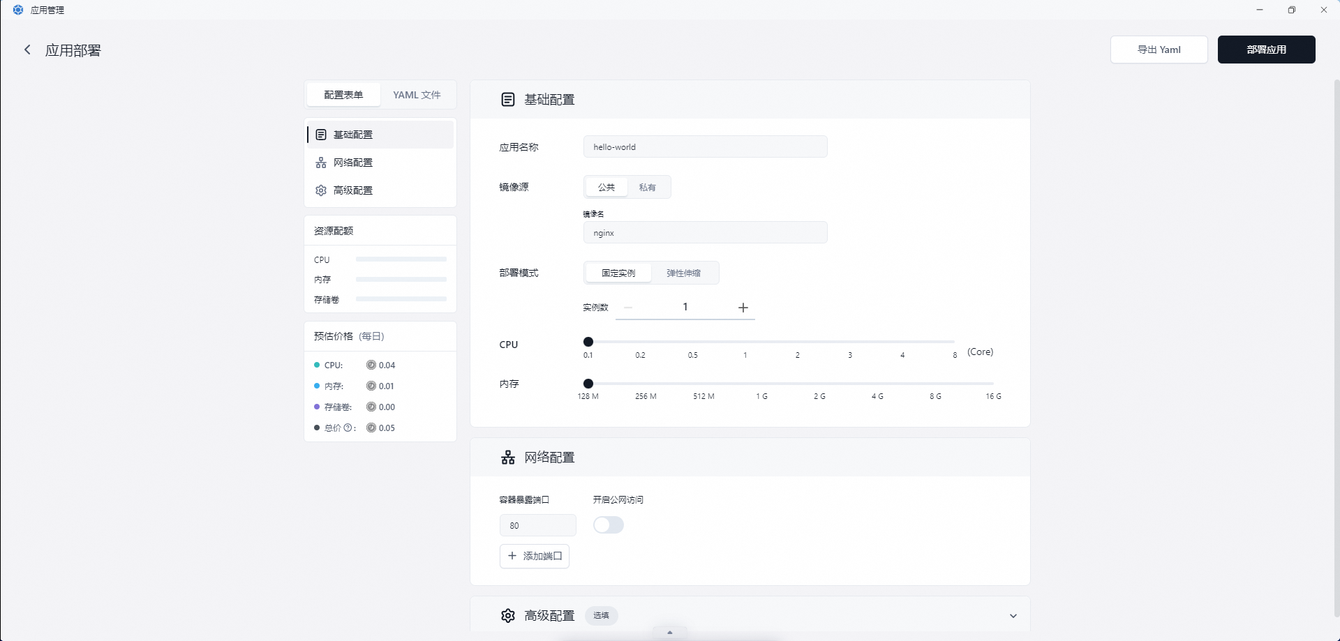Decrease instance count with minus button
This screenshot has height=641, width=1340.
click(628, 307)
